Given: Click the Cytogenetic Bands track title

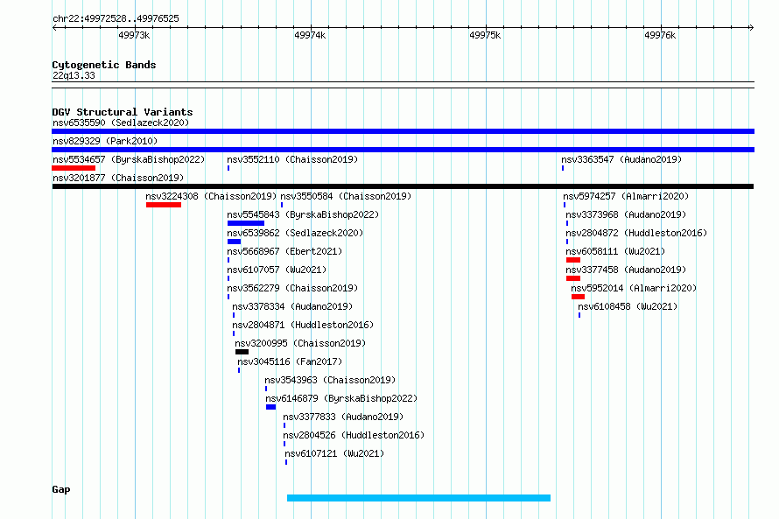Looking at the screenshot, I should (x=104, y=65).
